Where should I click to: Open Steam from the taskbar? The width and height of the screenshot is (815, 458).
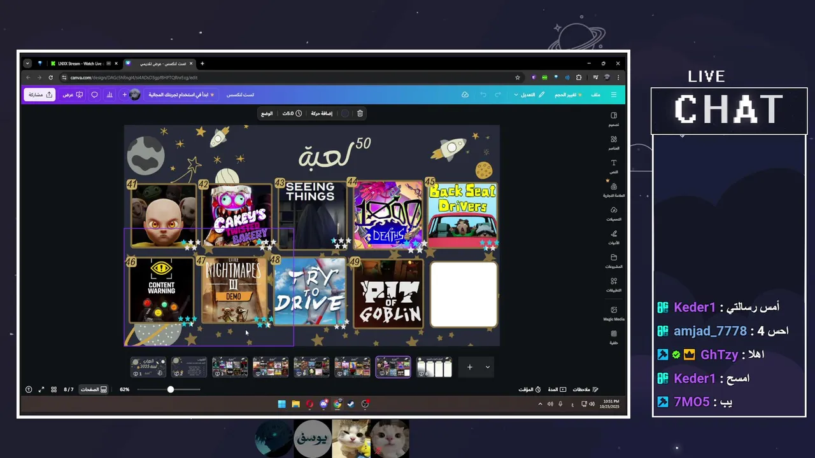tap(351, 404)
